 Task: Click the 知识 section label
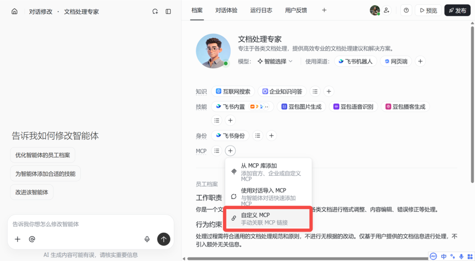201,92
